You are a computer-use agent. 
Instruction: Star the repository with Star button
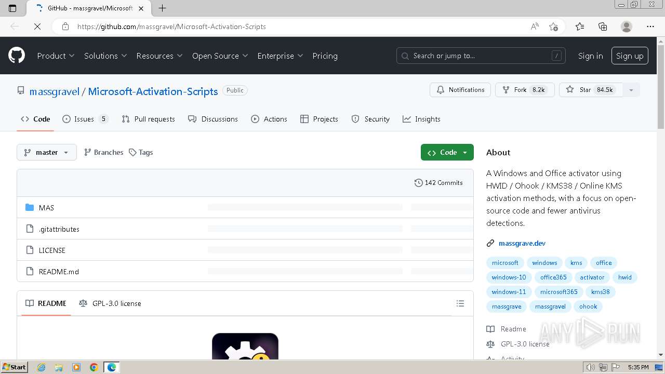pyautogui.click(x=590, y=90)
